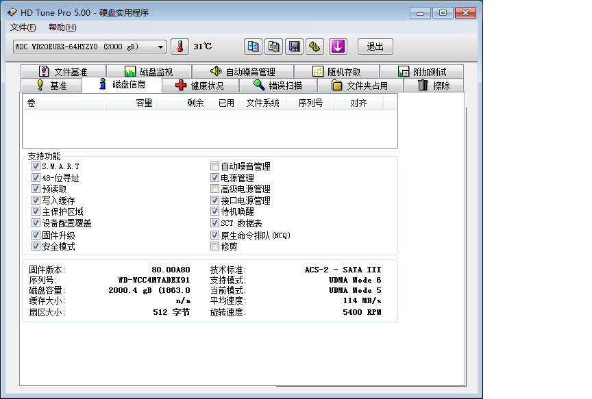Screen dimensions: 592x399
Task: Switch to the 文件基准 tab
Action: (x=64, y=72)
